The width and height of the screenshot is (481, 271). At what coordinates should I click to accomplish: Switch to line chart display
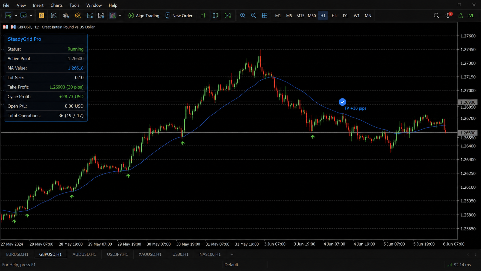(x=228, y=16)
